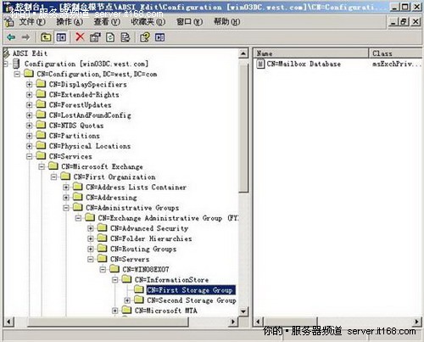Expand the CN=DisplaySpecifiers node
The image size is (424, 342).
pyautogui.click(x=29, y=84)
